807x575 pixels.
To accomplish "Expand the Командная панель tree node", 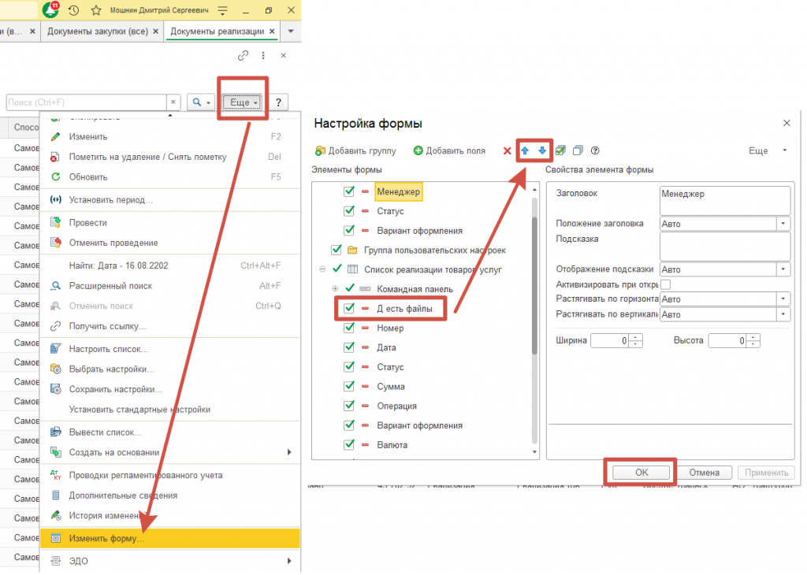I will point(335,288).
